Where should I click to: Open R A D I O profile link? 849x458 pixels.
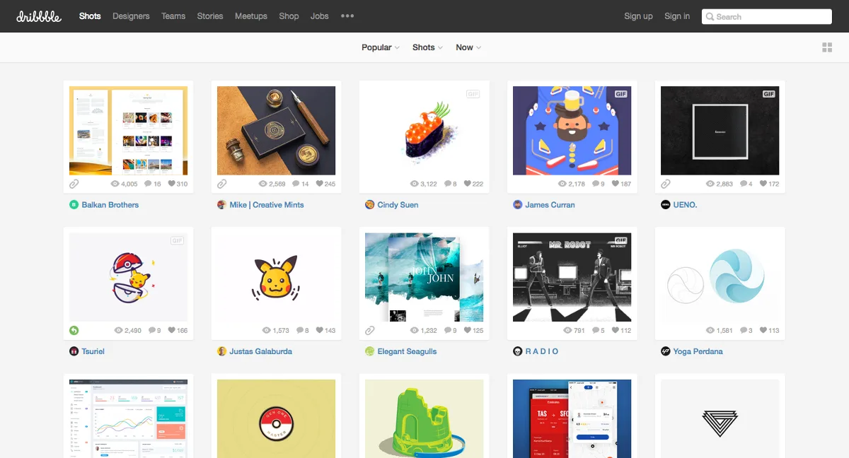[x=542, y=351]
